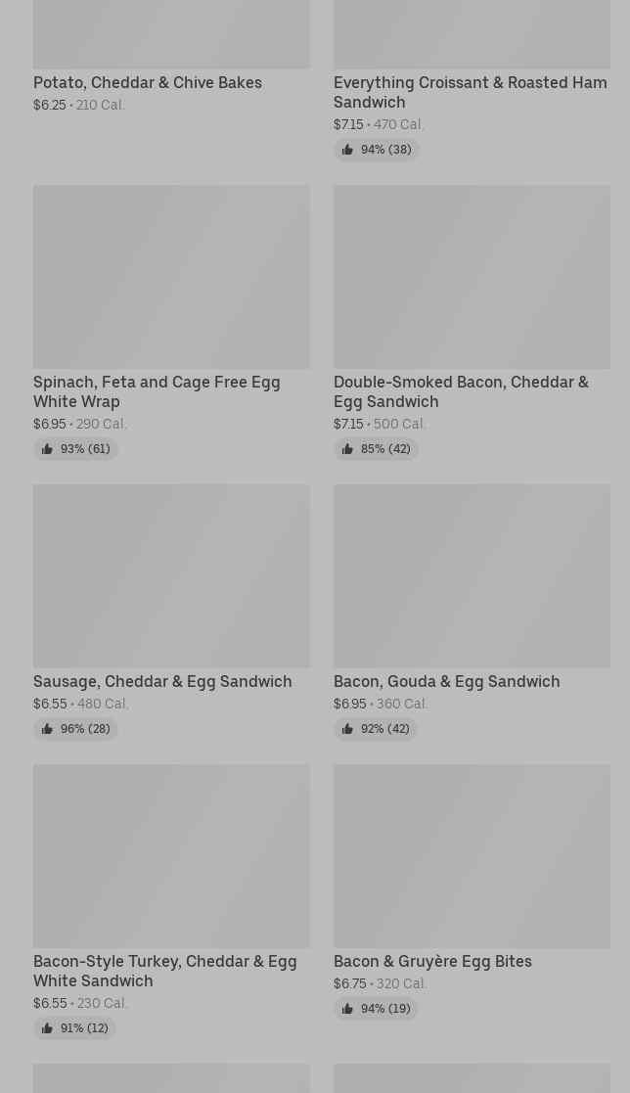630x1093 pixels.
Task: Choose Sausage, Cheddar & Egg Sandwich title
Action: tap(162, 681)
